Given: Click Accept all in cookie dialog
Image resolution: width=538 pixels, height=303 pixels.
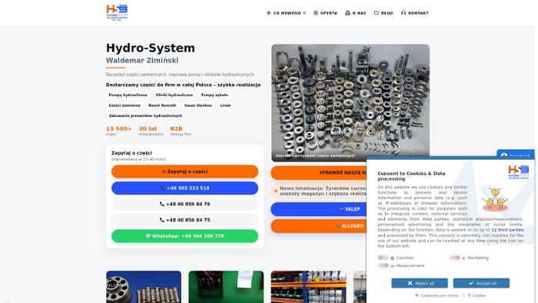Looking at the screenshot, I should [481, 283].
